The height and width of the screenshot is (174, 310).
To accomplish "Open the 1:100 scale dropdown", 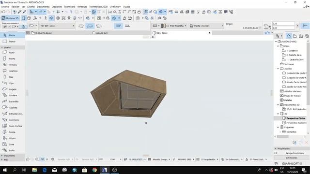I will tap(112, 159).
